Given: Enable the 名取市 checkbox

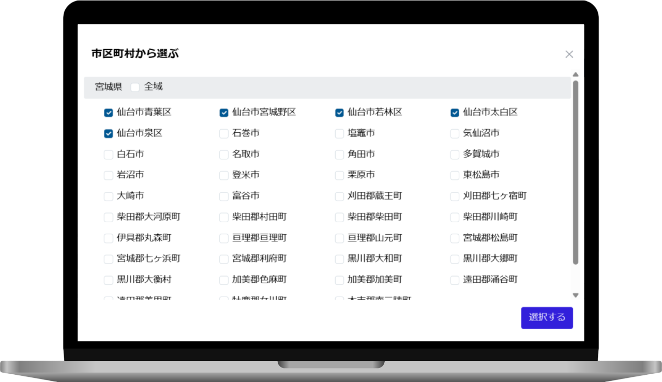Looking at the screenshot, I should point(224,155).
